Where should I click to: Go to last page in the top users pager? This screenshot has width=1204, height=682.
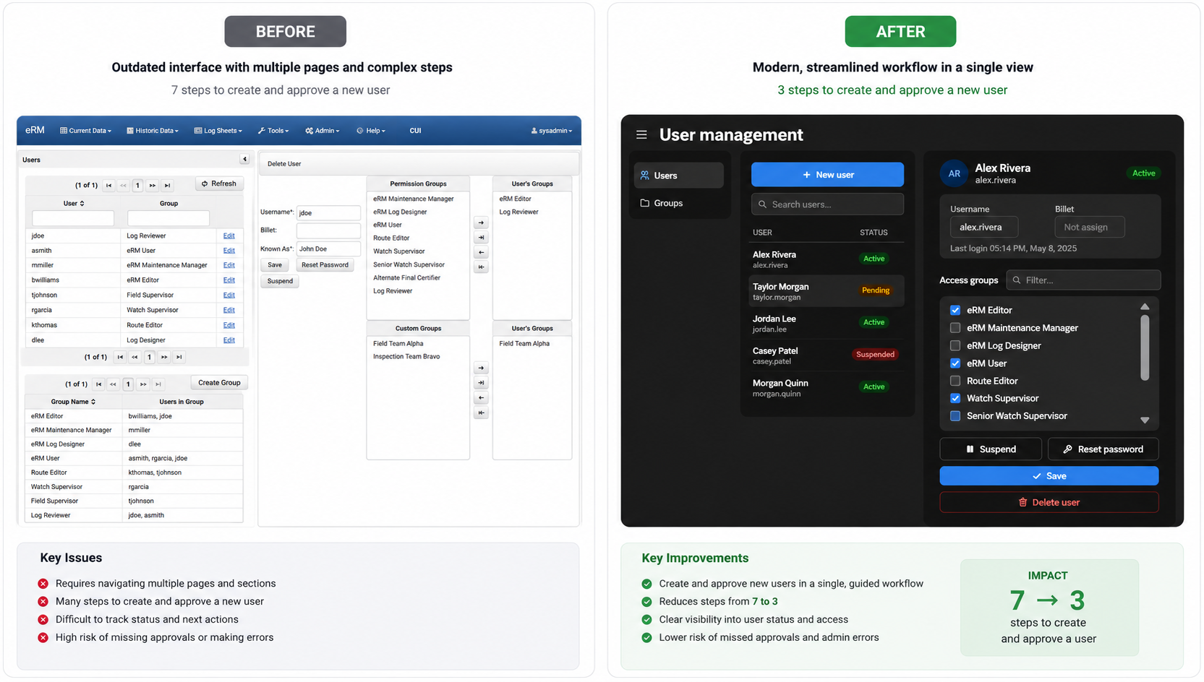pos(167,186)
